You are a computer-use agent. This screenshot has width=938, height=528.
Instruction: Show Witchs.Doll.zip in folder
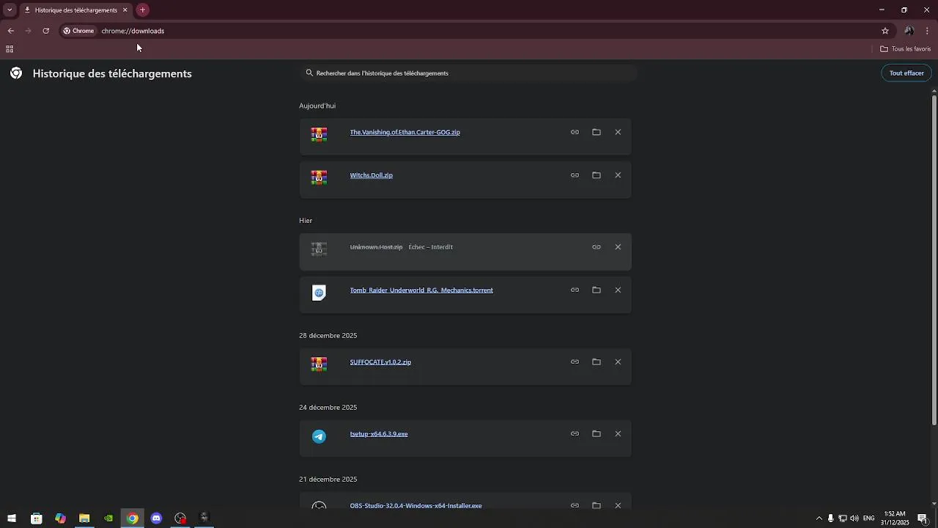(597, 175)
